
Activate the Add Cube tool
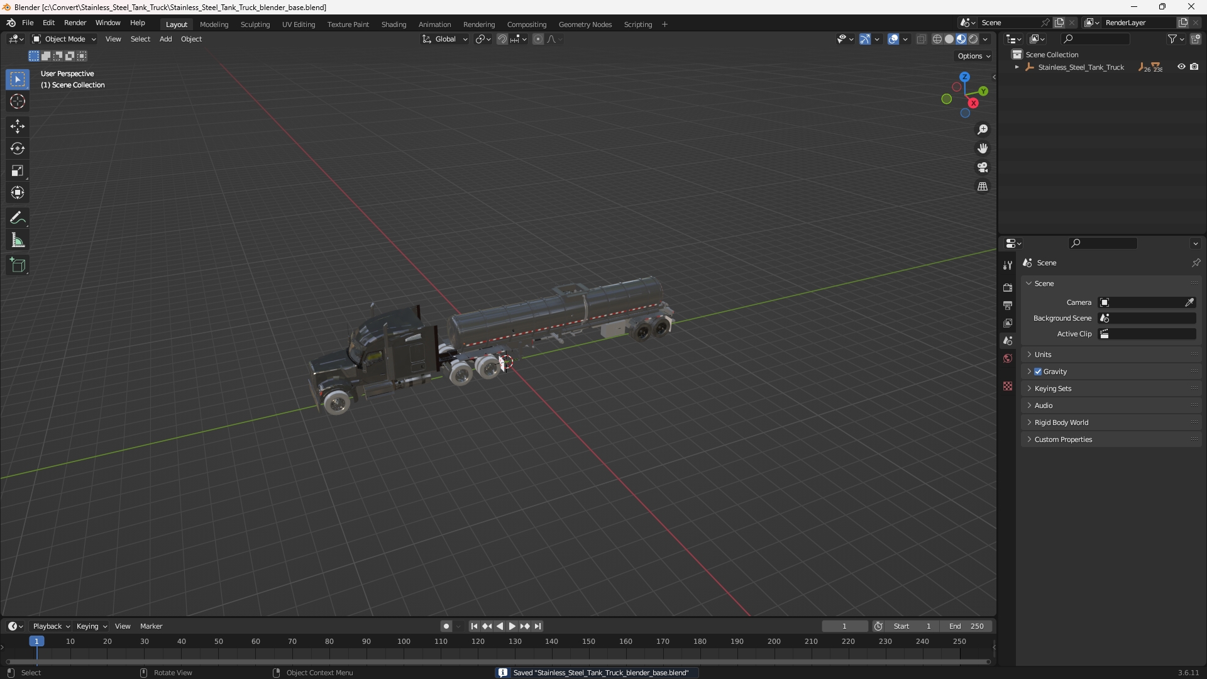(18, 265)
